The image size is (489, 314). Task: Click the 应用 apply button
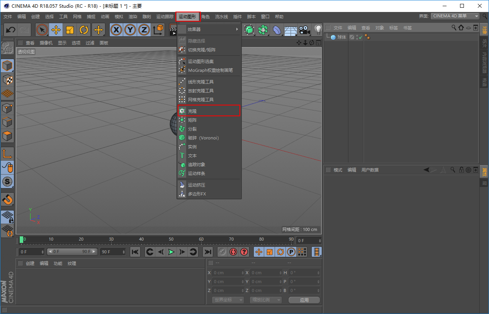point(304,300)
